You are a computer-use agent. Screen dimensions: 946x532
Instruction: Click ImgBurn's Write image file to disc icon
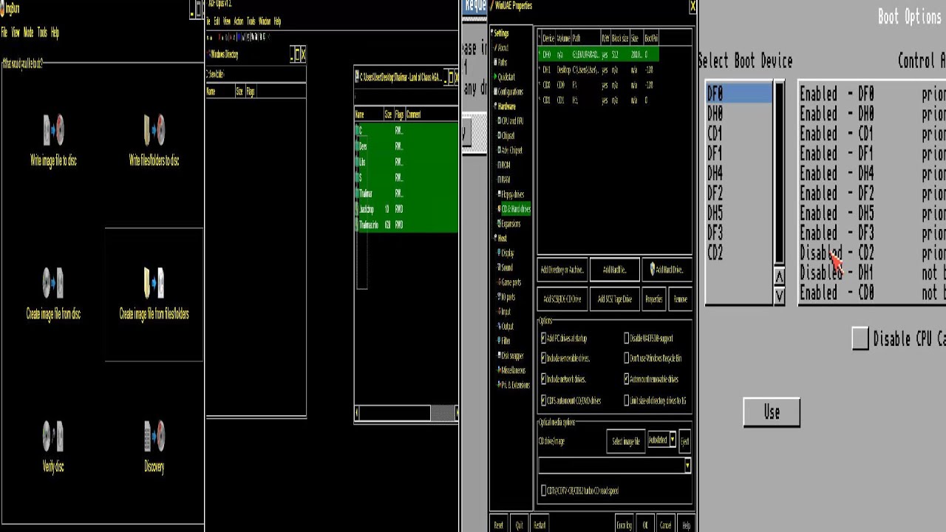(x=53, y=130)
